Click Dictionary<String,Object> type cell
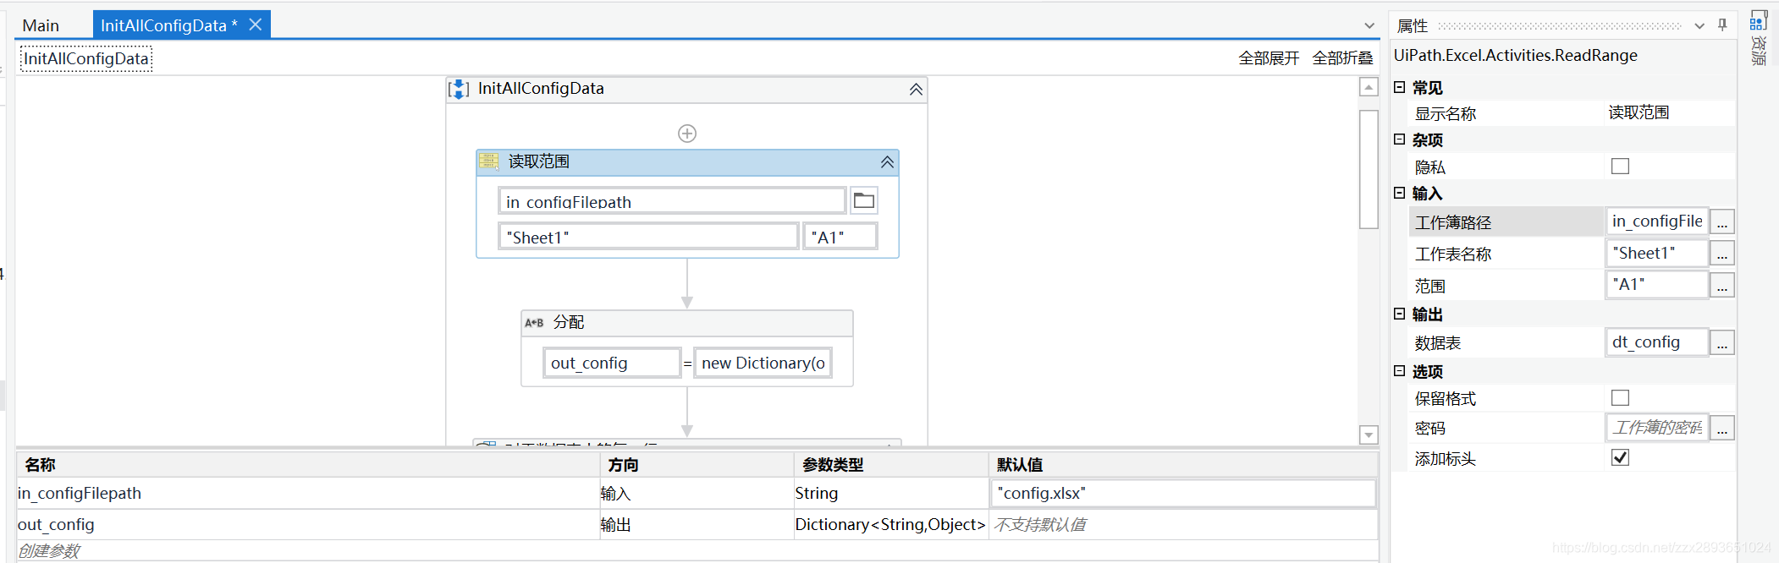Viewport: 1779px width, 563px height. [x=890, y=524]
